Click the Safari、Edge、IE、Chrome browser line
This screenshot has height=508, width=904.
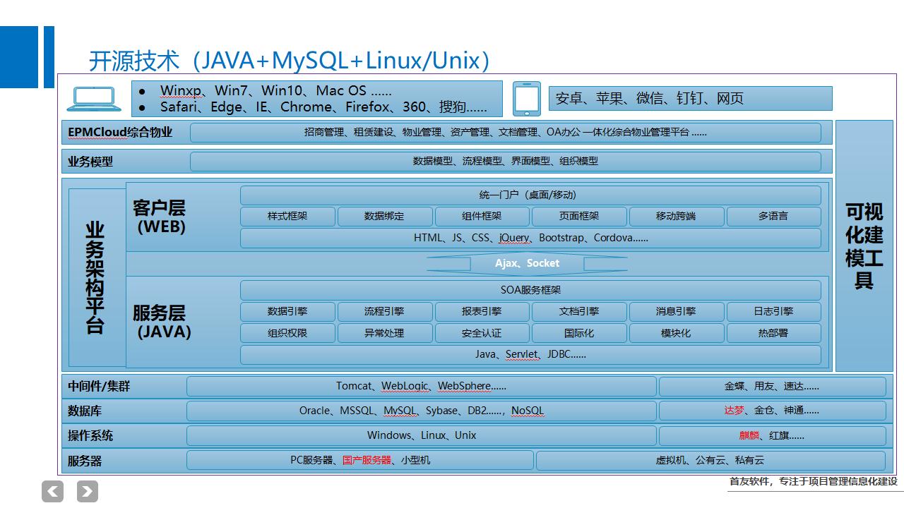pos(323,107)
